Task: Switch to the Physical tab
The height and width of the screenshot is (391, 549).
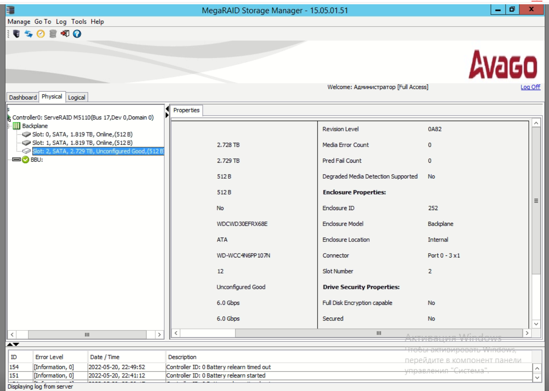Action: coord(52,96)
